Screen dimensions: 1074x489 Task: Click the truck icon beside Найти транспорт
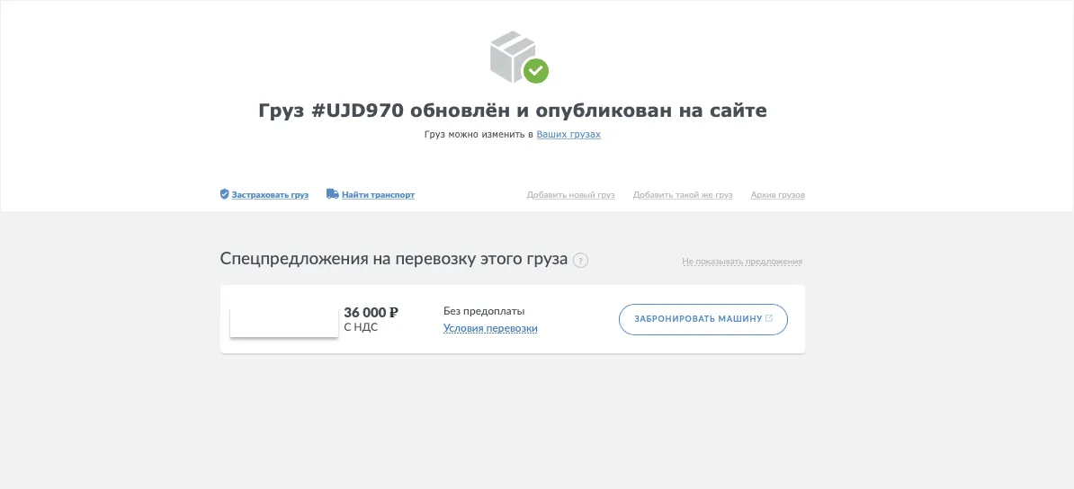[x=332, y=194]
